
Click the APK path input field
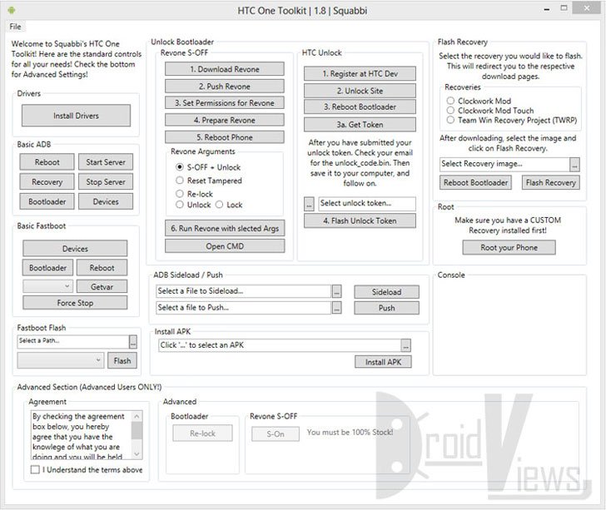point(280,345)
